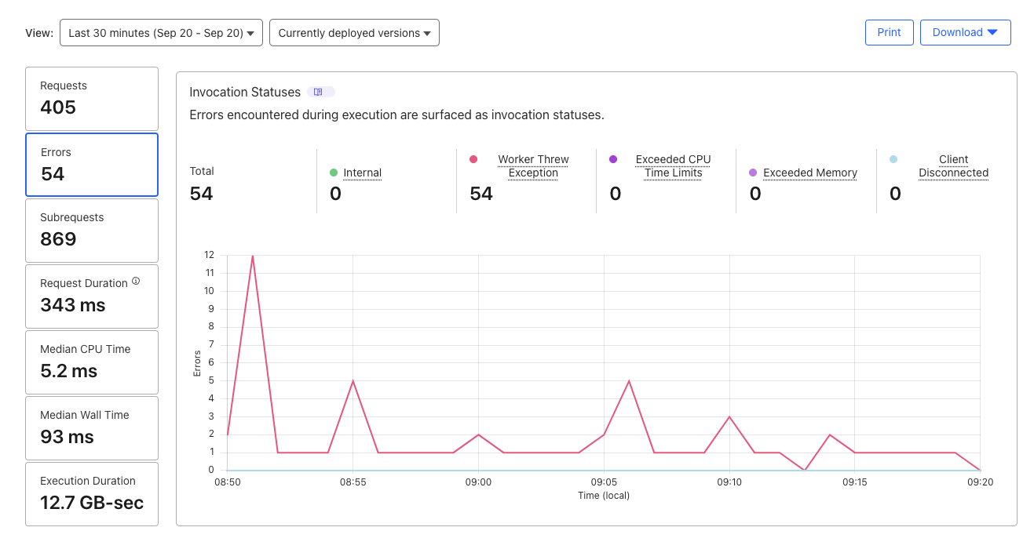
Task: Click the green Internal legend dot
Action: [x=334, y=173]
